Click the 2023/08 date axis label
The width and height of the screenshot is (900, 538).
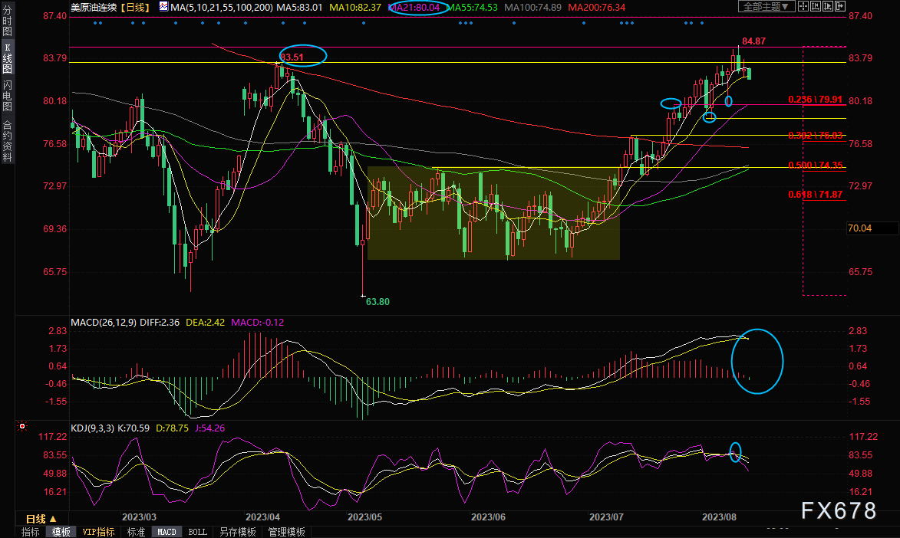click(x=719, y=517)
